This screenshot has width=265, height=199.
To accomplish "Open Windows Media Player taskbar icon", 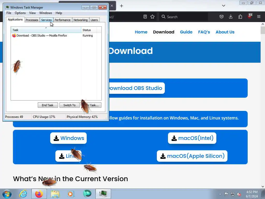I will click(71, 194).
